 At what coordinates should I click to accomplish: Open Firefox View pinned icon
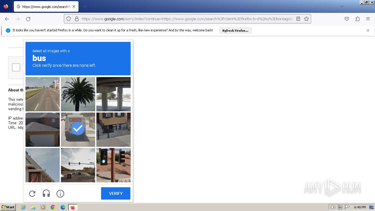(x=6, y=6)
